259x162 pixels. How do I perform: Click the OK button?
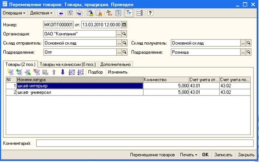[205, 155]
